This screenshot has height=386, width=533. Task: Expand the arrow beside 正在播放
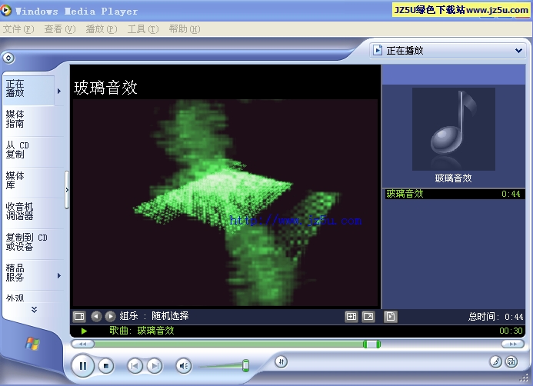(59, 91)
